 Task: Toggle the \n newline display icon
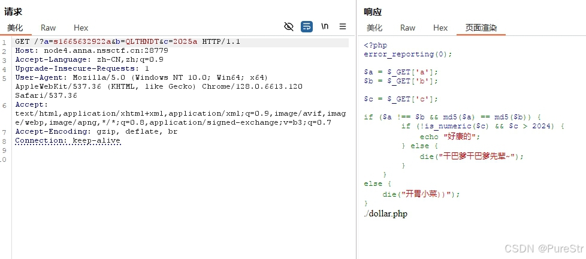point(325,26)
